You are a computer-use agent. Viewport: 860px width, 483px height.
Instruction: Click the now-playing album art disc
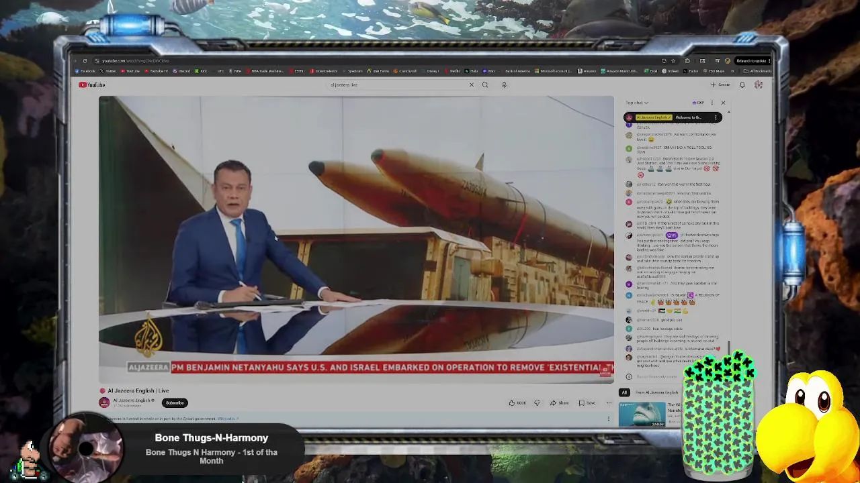86,447
